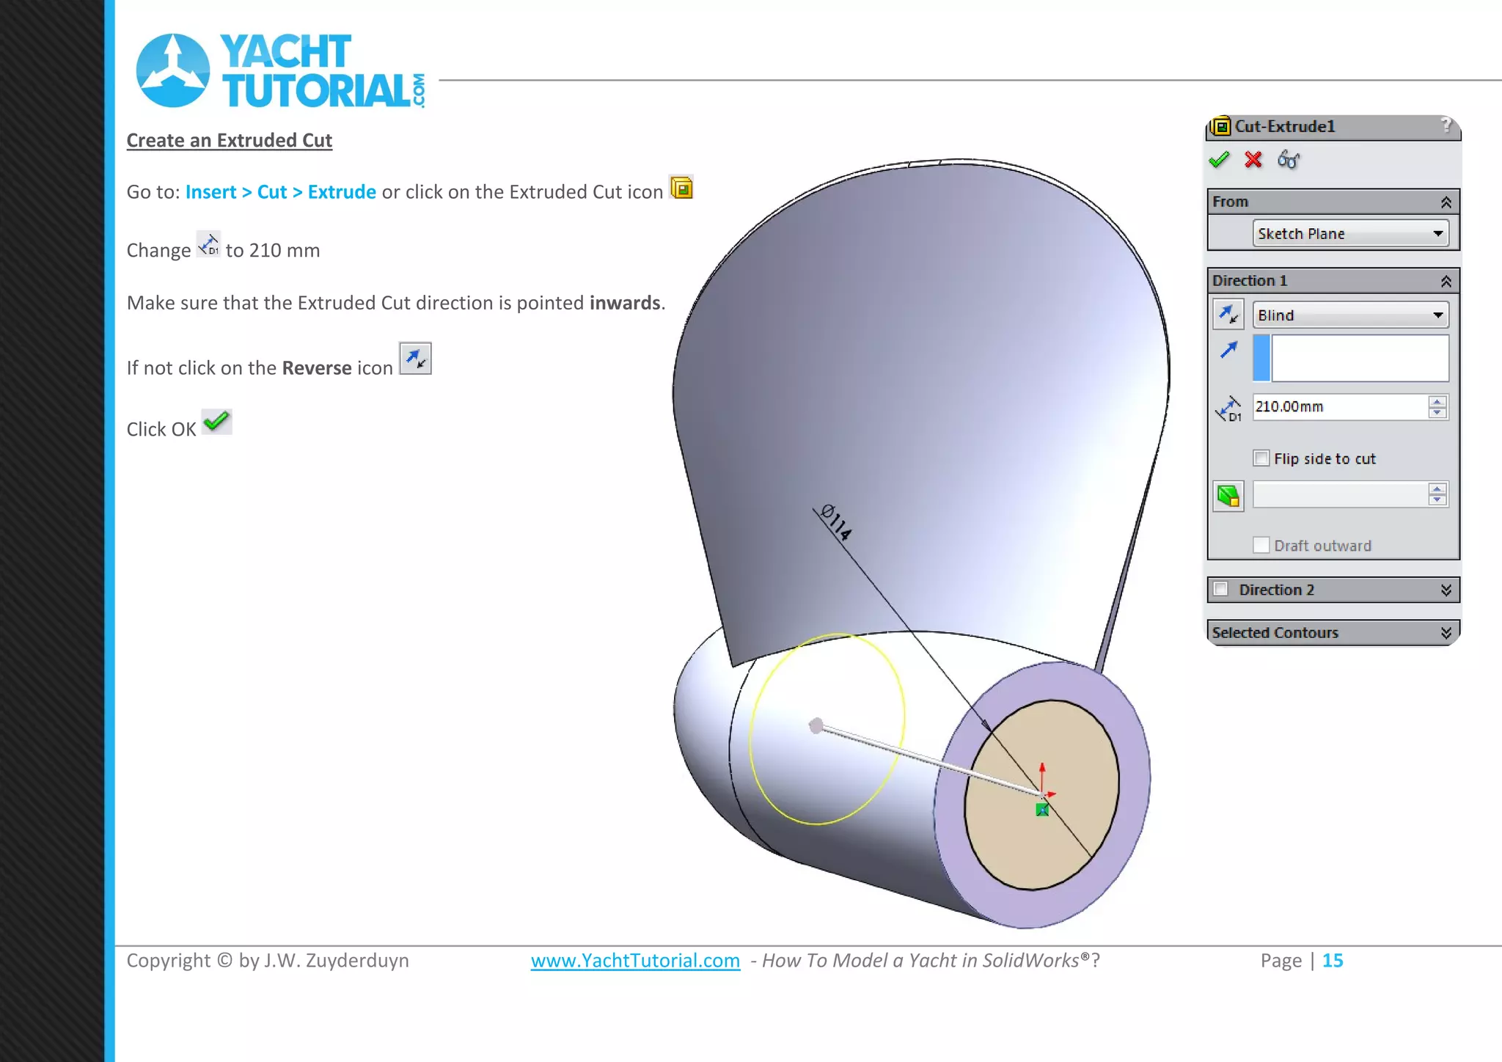
Task: Open the Sketch Plane dropdown
Action: tap(1351, 234)
